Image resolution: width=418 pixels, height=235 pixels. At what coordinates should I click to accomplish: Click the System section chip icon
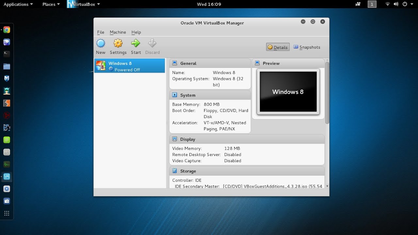pyautogui.click(x=175, y=95)
